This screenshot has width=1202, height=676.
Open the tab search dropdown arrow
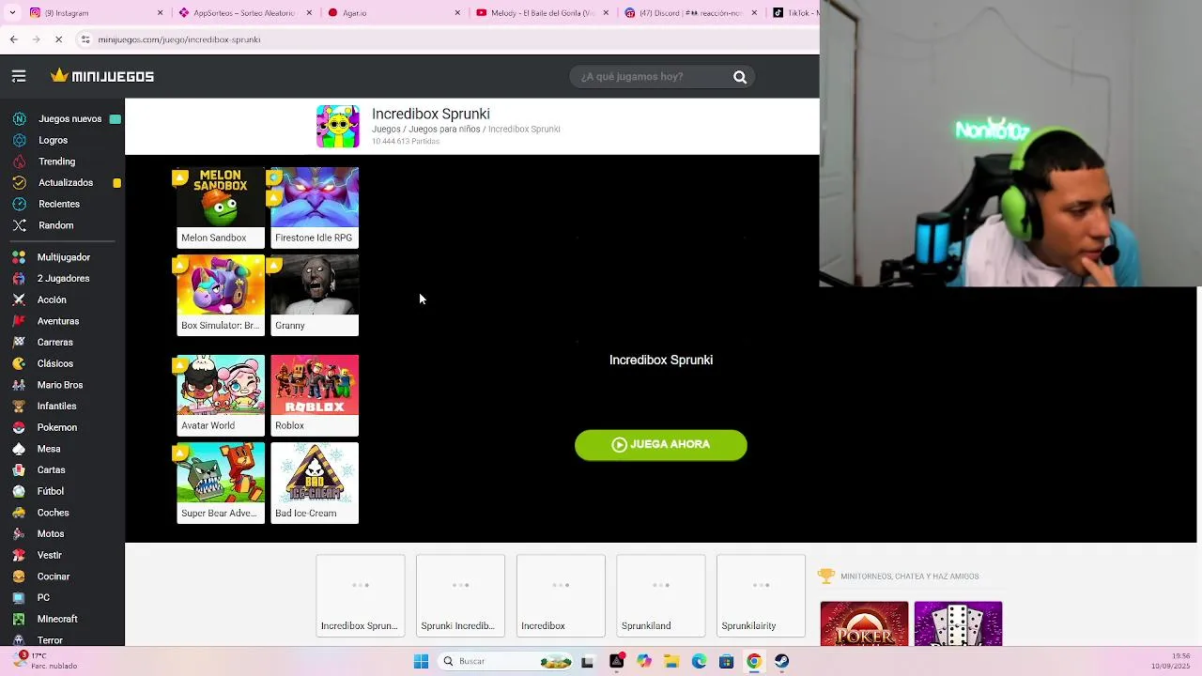point(11,13)
